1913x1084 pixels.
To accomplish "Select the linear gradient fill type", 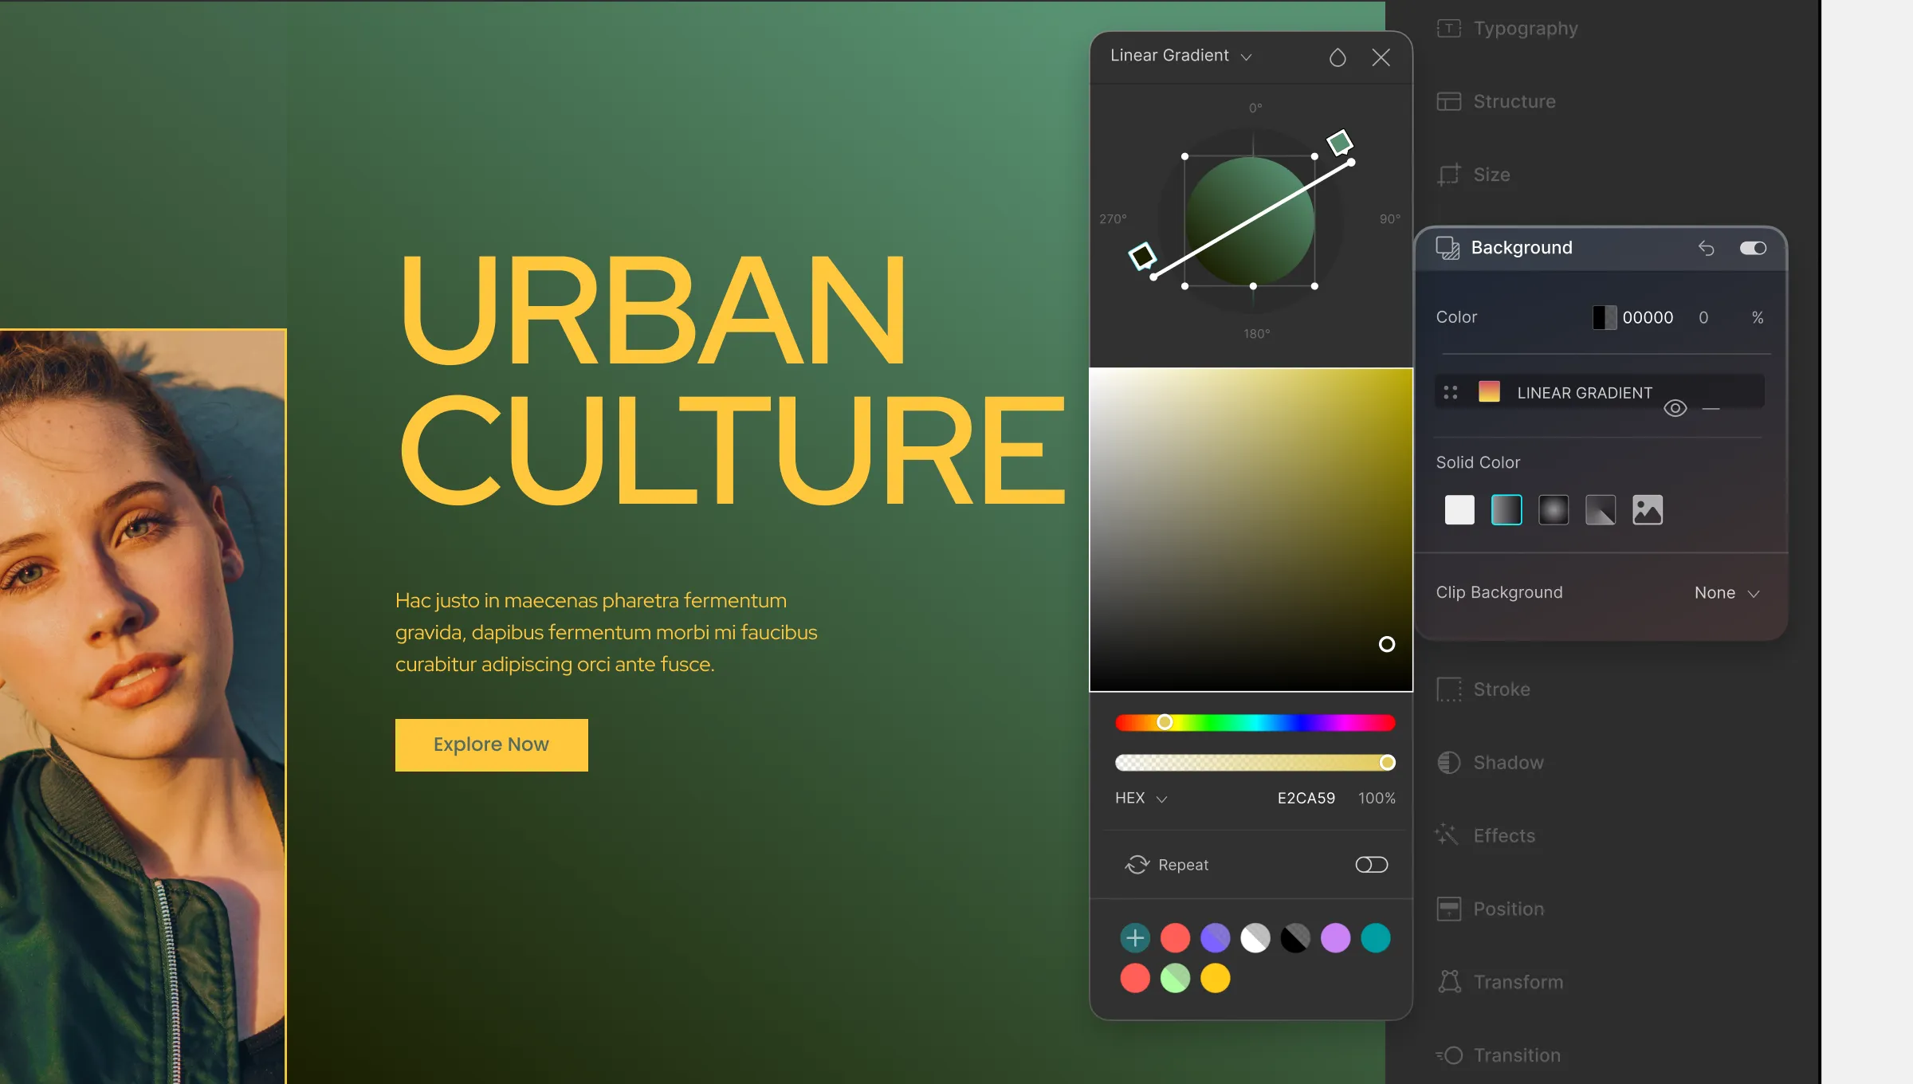I will [1506, 510].
